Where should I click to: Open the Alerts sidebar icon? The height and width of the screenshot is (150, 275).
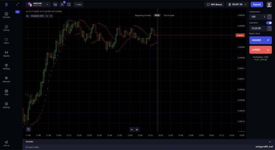6,41
